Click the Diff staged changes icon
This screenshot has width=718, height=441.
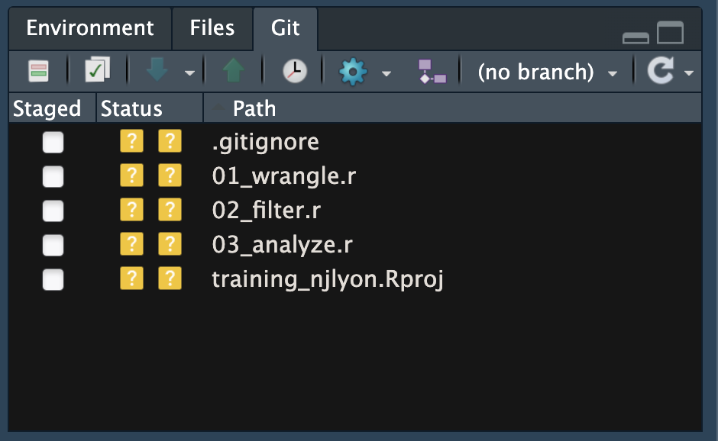[38, 71]
